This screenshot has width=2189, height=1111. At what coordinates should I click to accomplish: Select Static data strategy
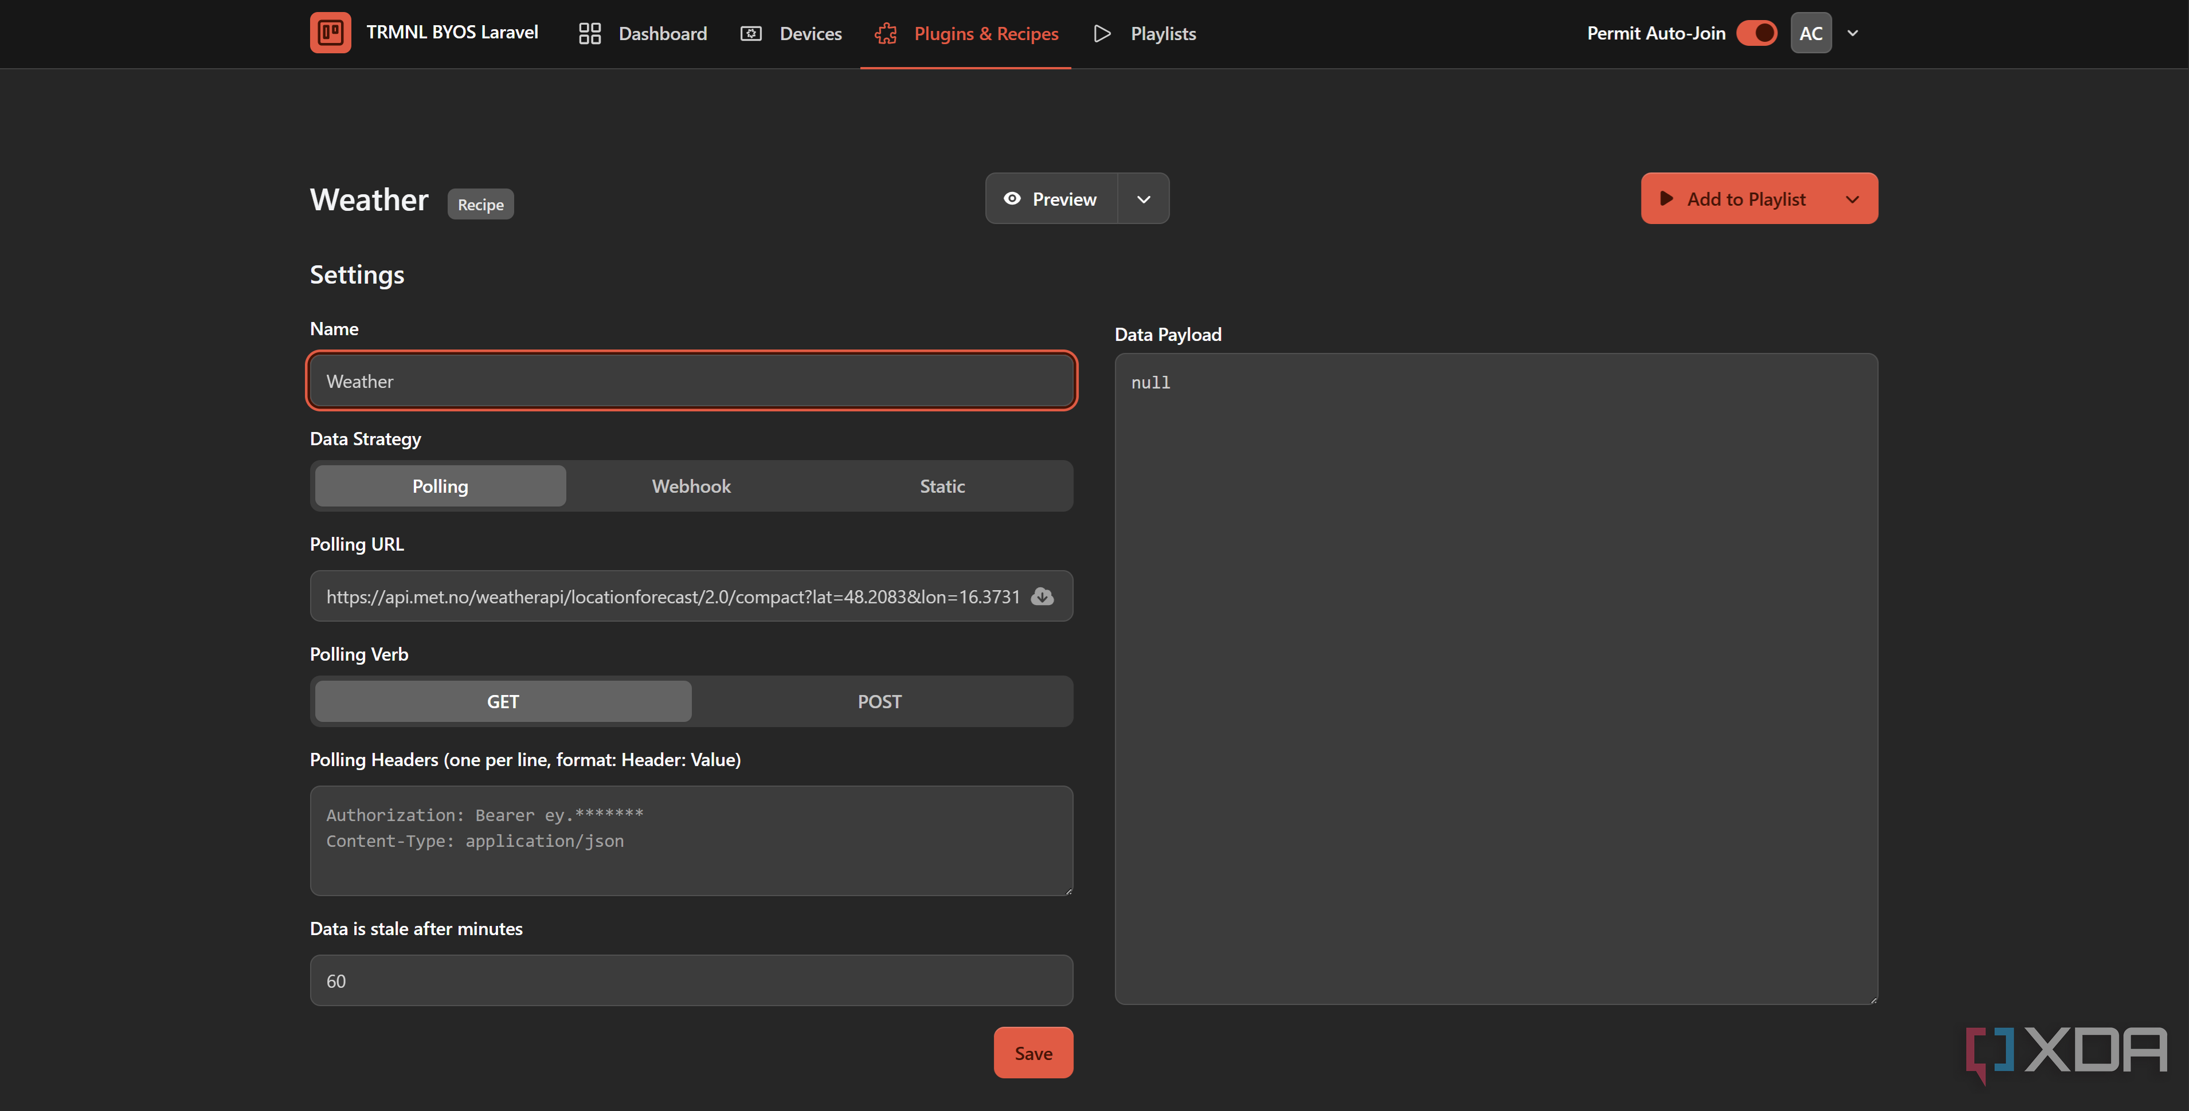coord(942,486)
